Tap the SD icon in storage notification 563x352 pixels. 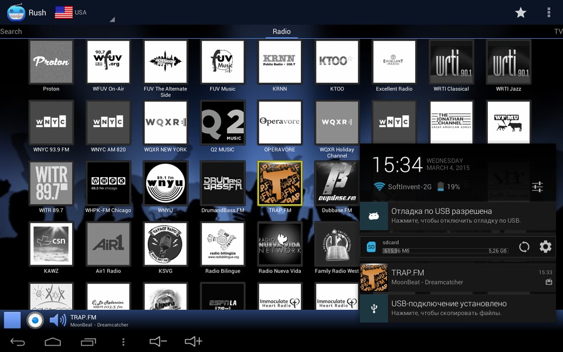click(371, 247)
